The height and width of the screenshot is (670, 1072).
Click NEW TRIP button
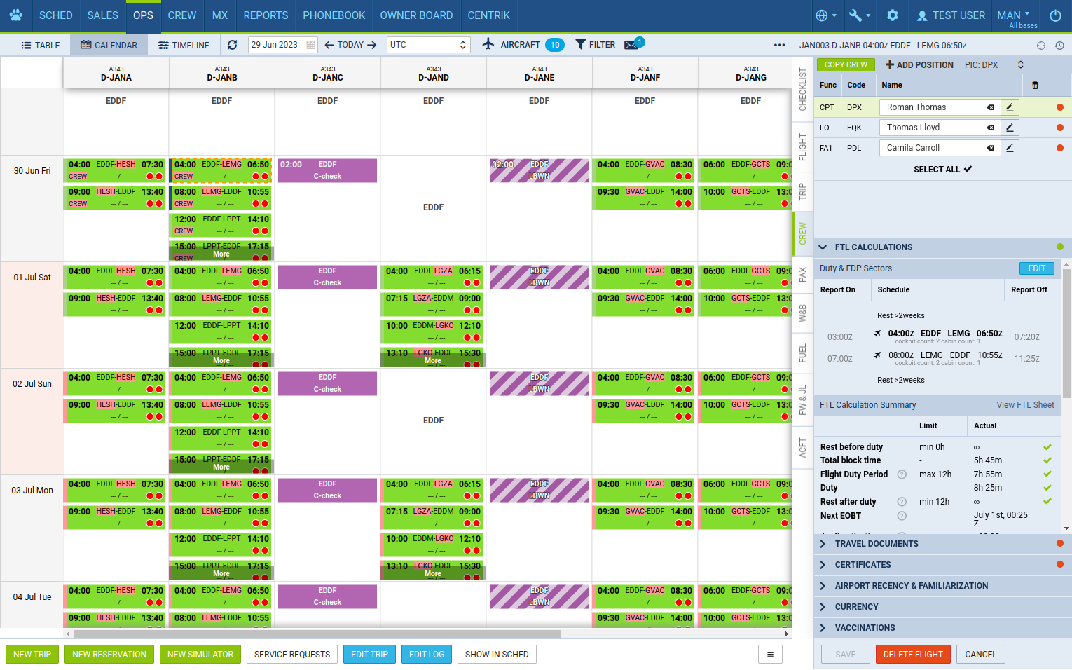(x=32, y=655)
